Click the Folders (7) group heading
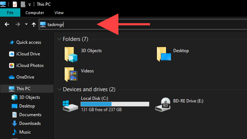 click(x=76, y=39)
